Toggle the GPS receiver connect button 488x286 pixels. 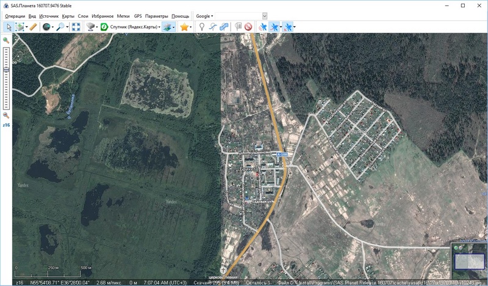[263, 27]
